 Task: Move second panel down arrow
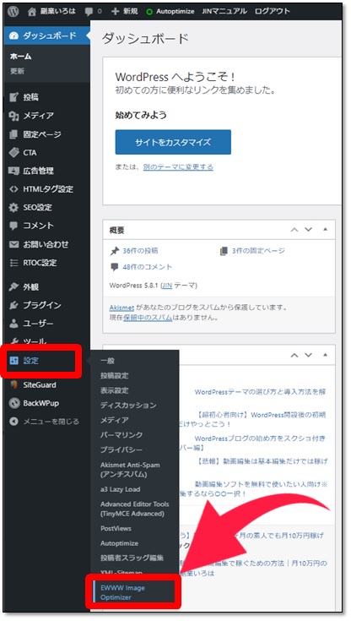pos(308,355)
